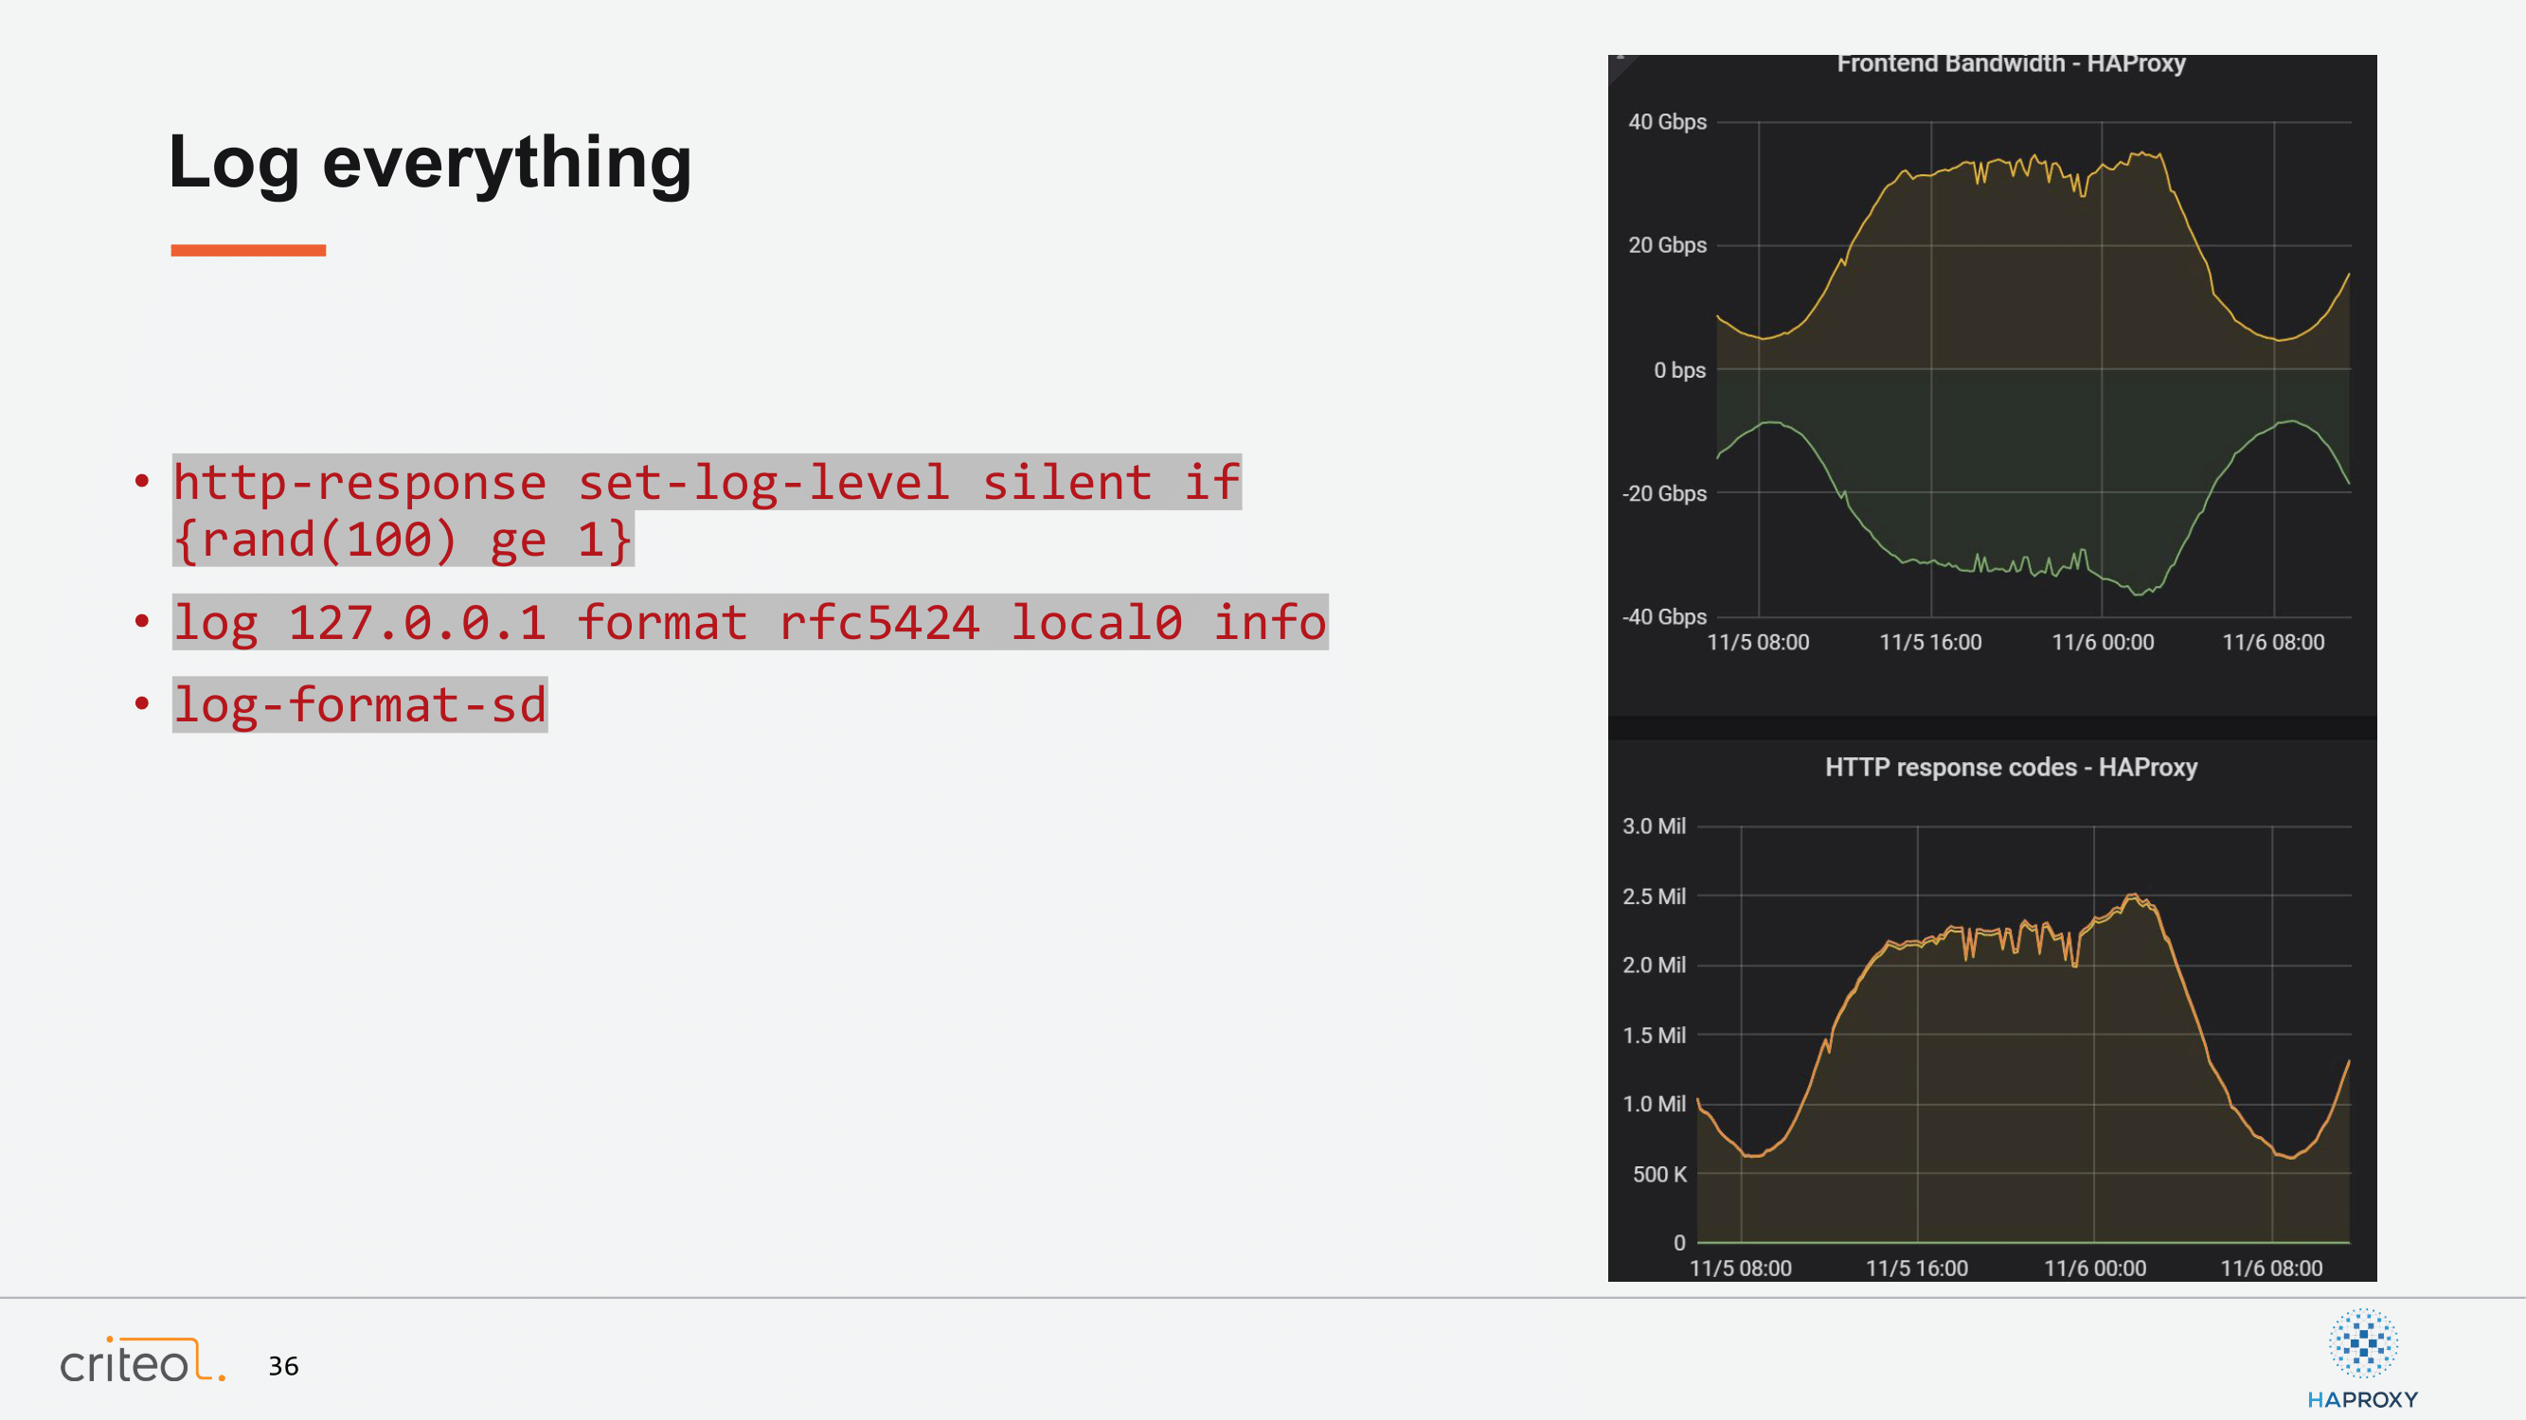
Task: Click the 'Frontend Bandwidth - HAProxy' chart title
Action: coord(2011,63)
